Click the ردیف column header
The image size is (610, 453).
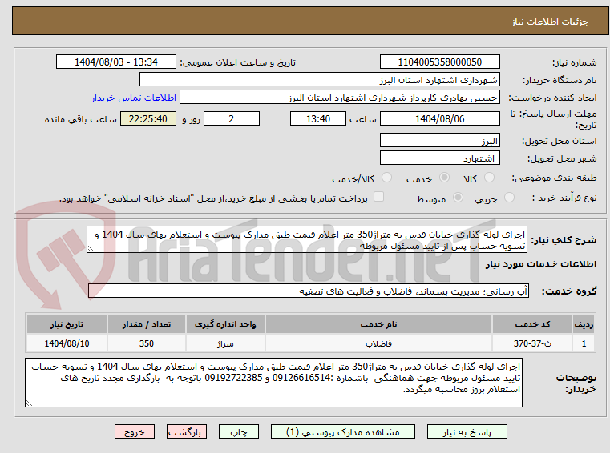(x=584, y=324)
